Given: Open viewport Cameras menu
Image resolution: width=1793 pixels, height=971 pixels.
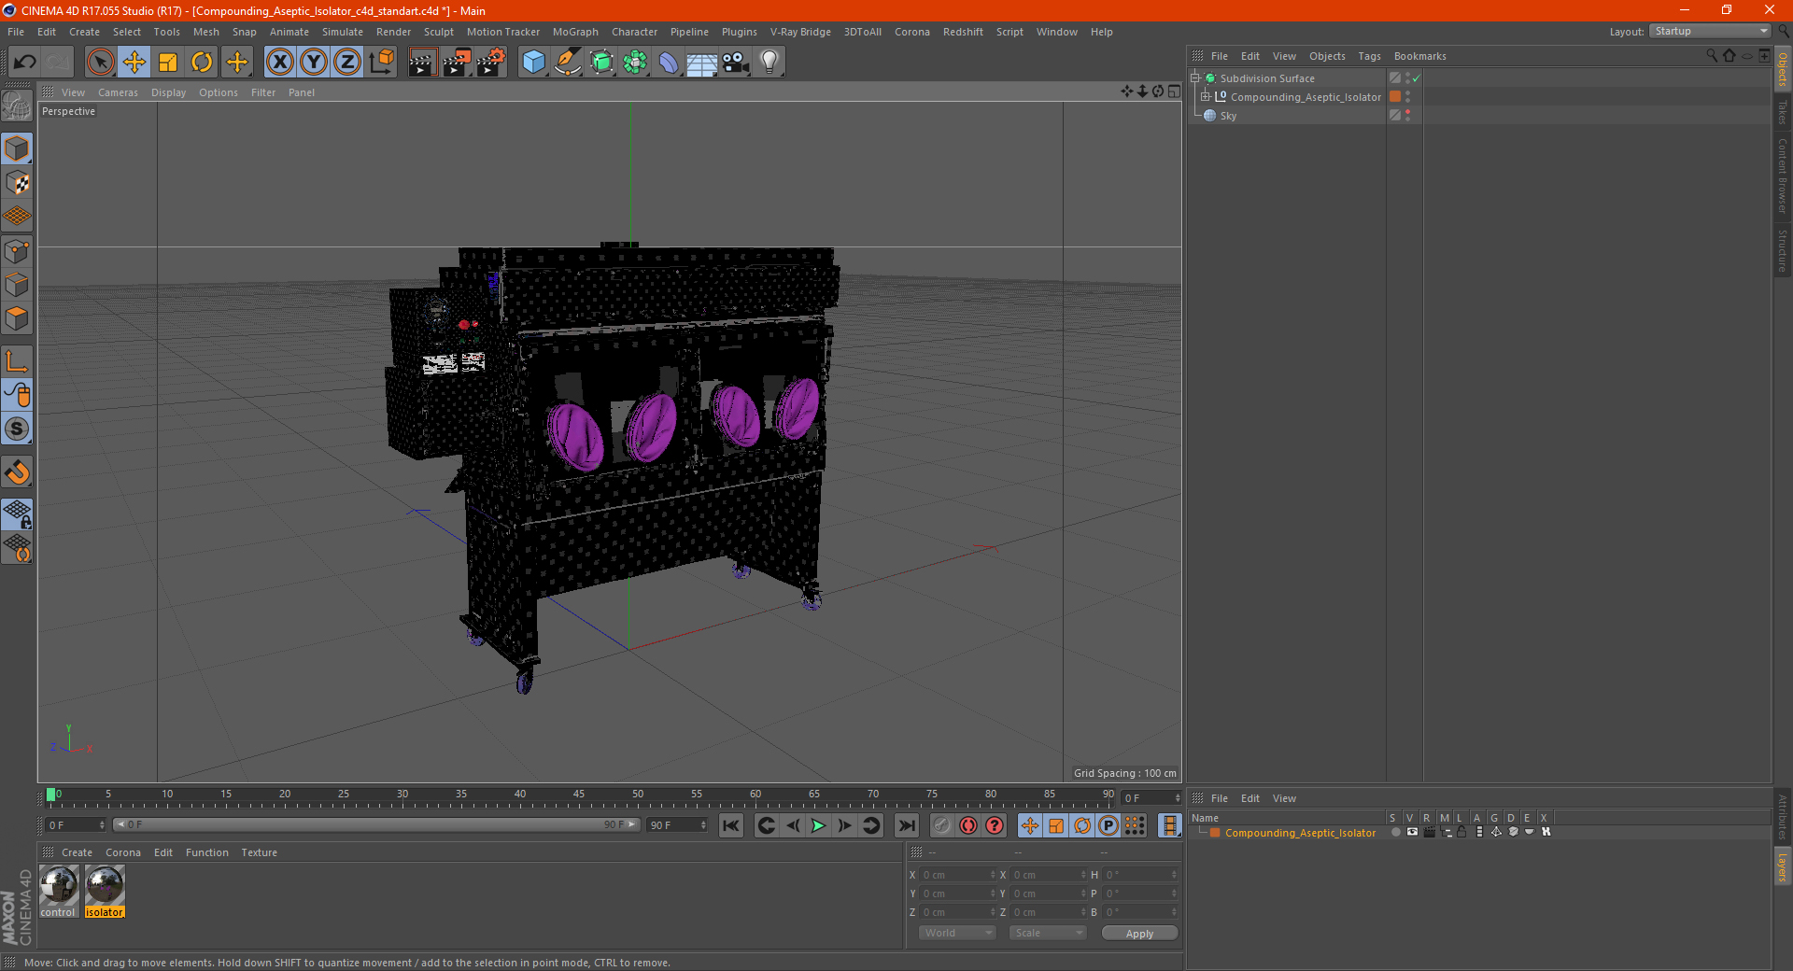Looking at the screenshot, I should pos(118,92).
